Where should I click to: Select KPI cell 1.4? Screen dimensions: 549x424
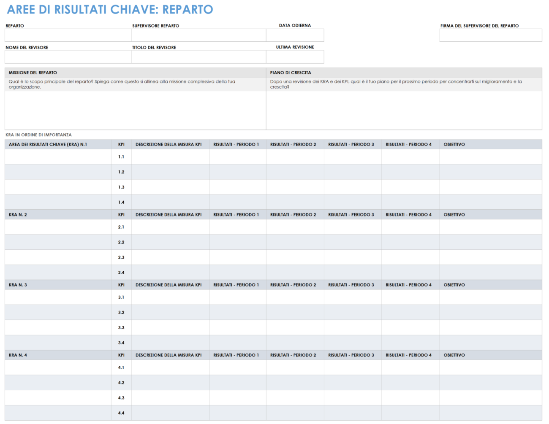pyautogui.click(x=121, y=202)
